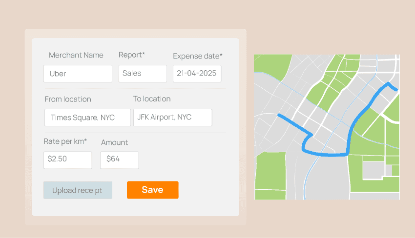Click the From location field Times Square

click(87, 118)
